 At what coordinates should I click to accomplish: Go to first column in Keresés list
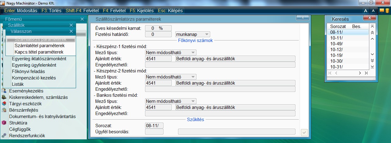point(330,73)
